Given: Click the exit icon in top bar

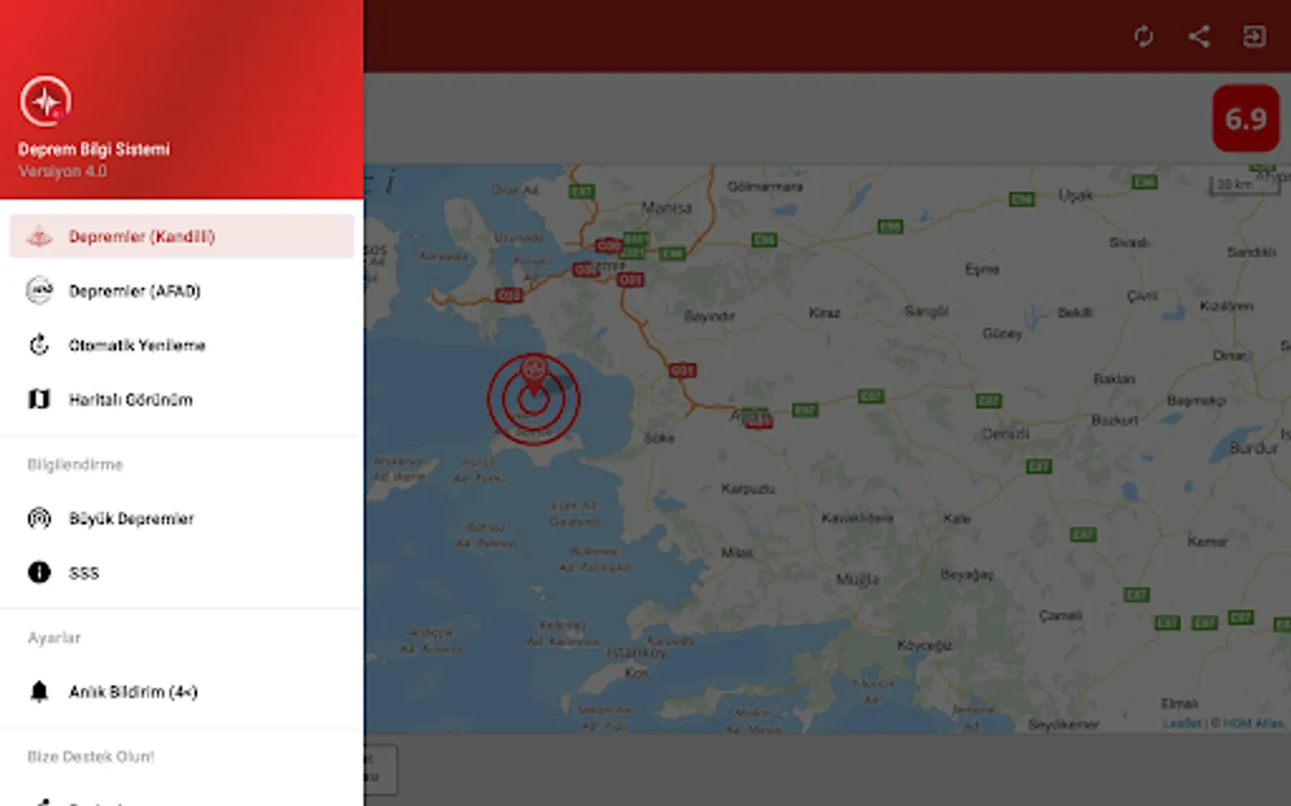Looking at the screenshot, I should pyautogui.click(x=1254, y=36).
